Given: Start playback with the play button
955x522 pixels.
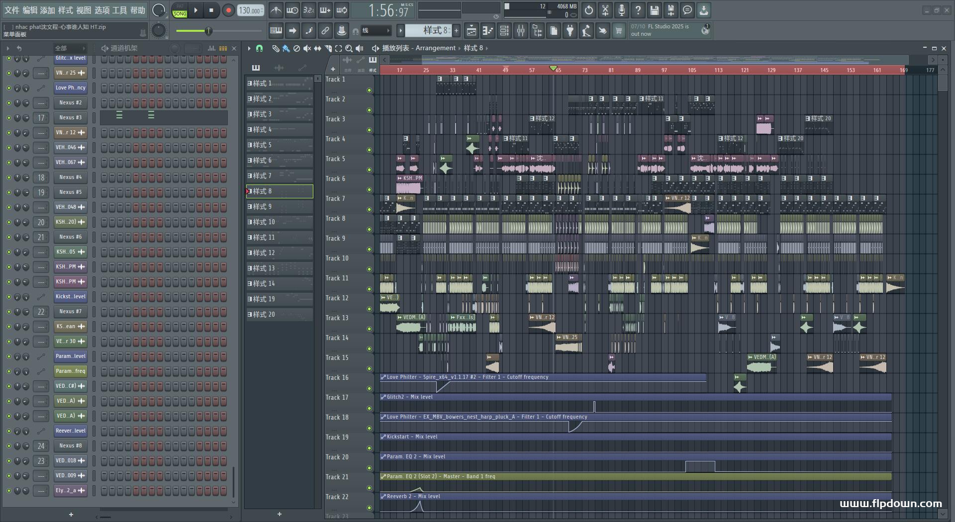Looking at the screenshot, I should tap(195, 10).
